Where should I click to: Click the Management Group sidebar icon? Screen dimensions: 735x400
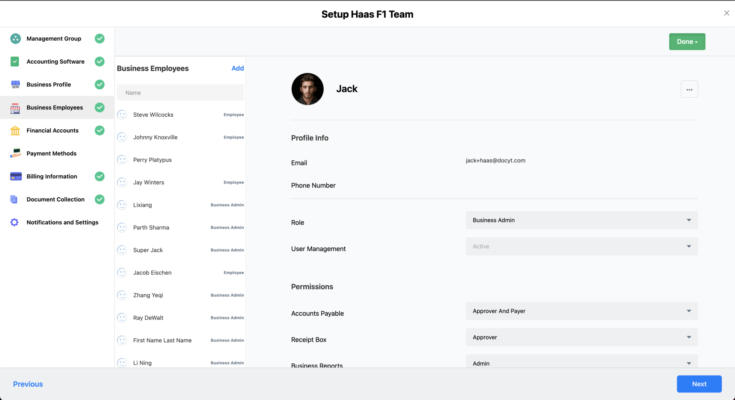[x=15, y=38]
